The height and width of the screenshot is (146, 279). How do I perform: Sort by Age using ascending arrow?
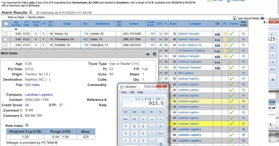(16, 29)
